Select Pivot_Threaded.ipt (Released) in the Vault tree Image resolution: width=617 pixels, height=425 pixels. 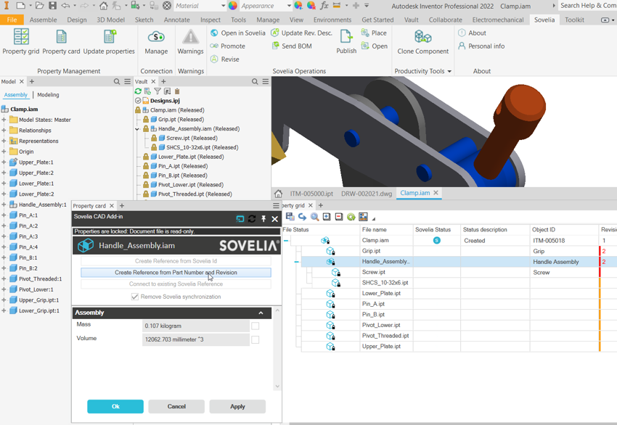pos(195,194)
